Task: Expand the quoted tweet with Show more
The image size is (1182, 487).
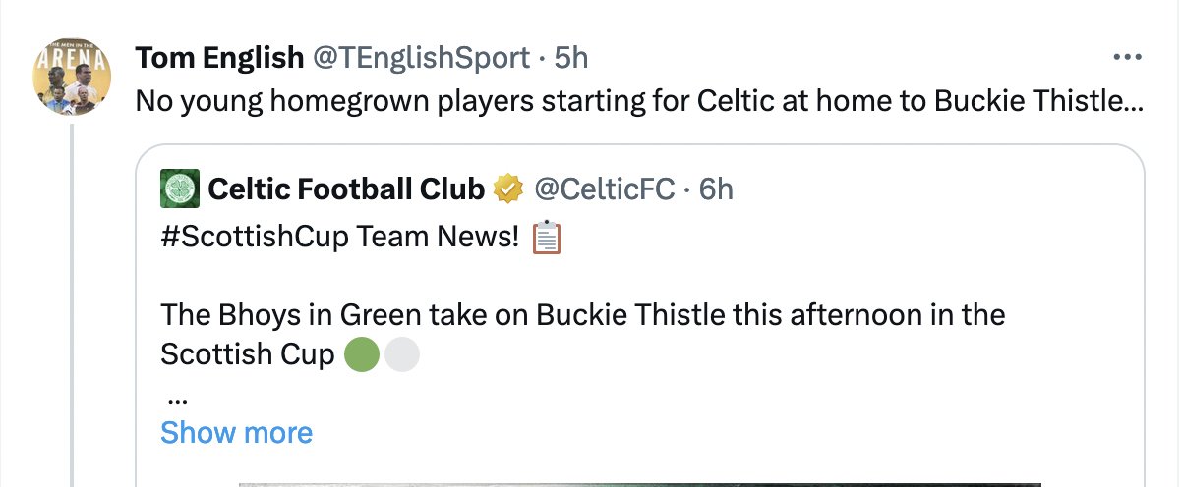Action: point(236,432)
